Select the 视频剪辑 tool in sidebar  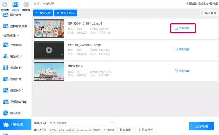[15, 45]
